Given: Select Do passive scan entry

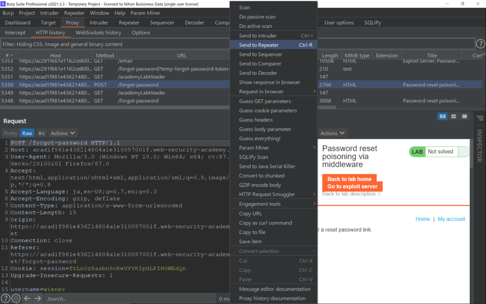Looking at the screenshot, I should pos(273,17).
